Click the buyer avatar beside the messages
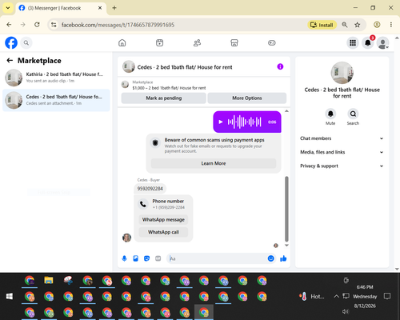 pos(126,238)
